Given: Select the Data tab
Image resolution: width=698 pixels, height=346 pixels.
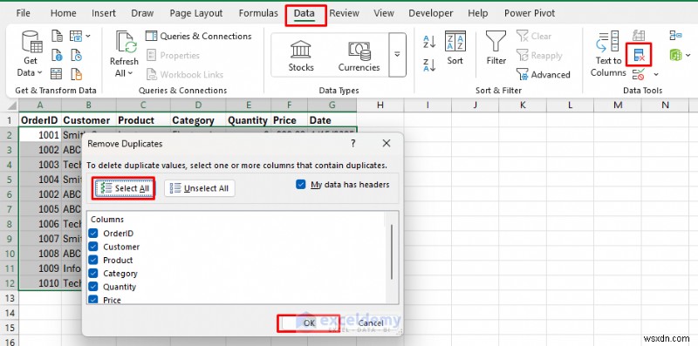Looking at the screenshot, I should coord(305,14).
